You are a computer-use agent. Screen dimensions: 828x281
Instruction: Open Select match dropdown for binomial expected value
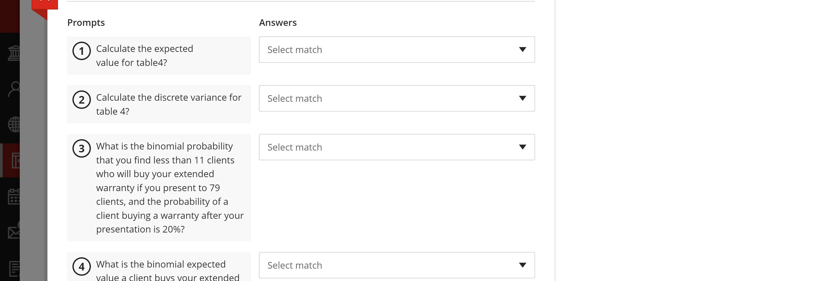pos(397,265)
